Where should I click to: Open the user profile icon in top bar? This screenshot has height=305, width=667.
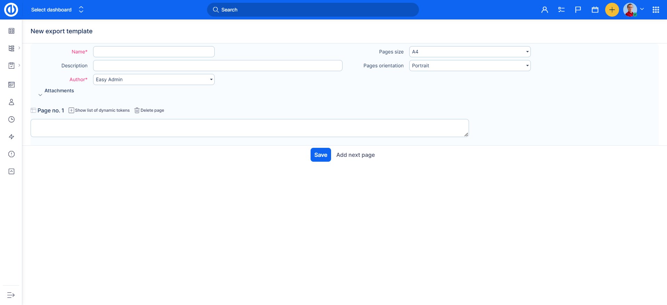(544, 10)
